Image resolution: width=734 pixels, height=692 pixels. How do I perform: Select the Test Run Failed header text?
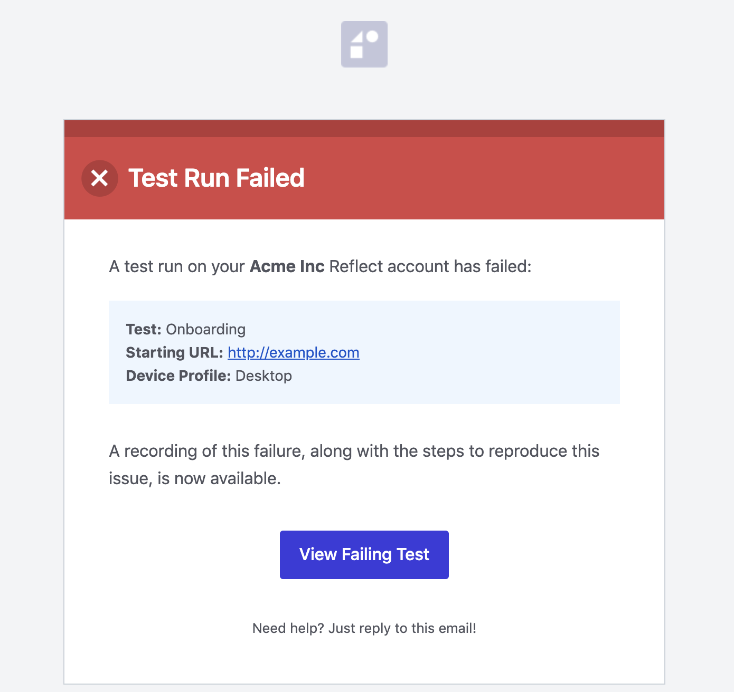[x=217, y=178]
